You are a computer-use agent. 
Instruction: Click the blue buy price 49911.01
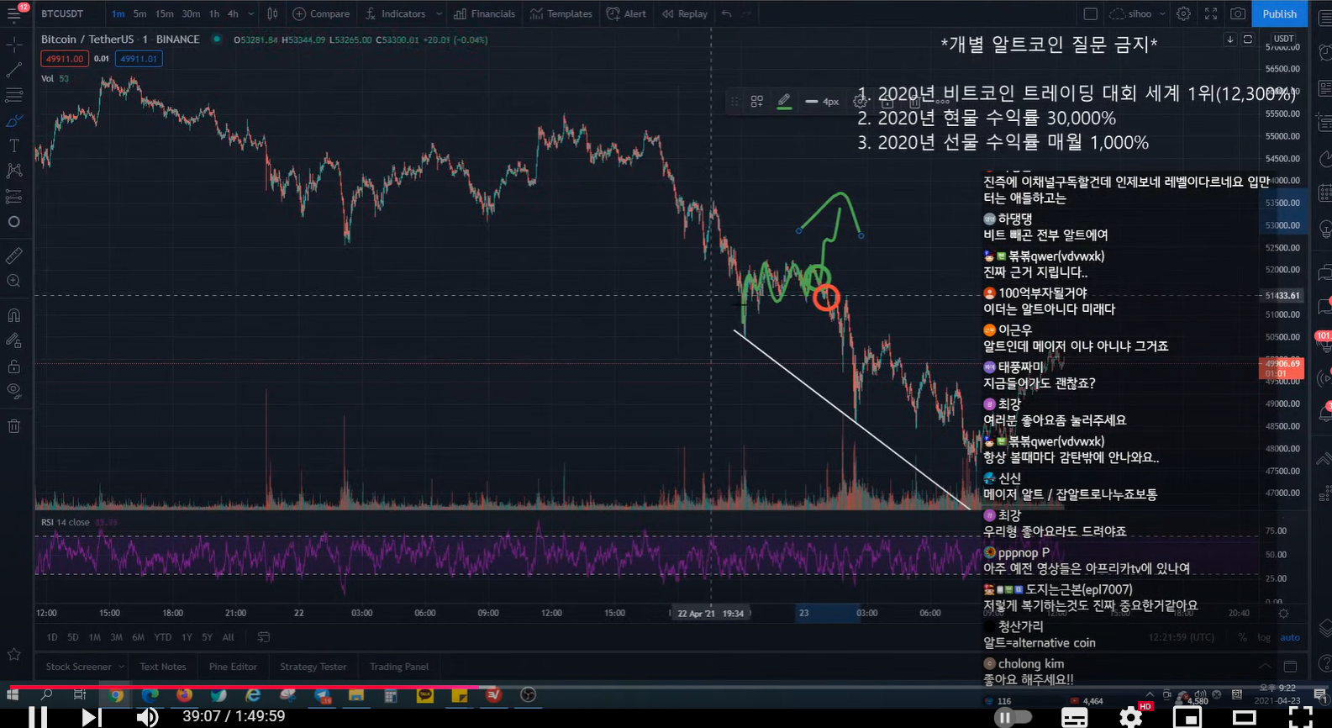[139, 59]
